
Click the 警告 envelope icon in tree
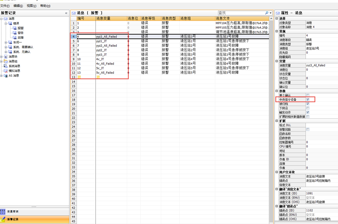coord(15,33)
